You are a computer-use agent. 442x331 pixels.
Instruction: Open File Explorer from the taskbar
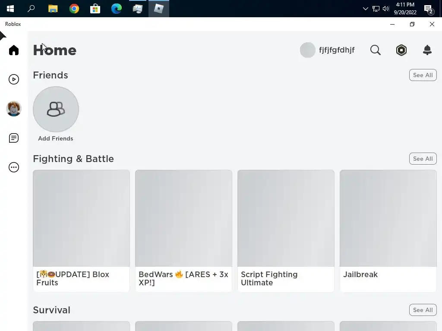53,9
